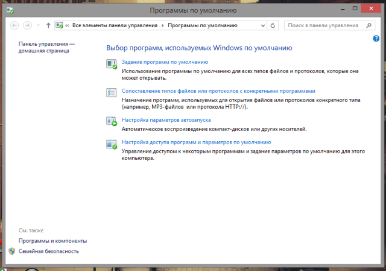Screen dimensions: 386x271
Task: Open the program access defaults icon
Action: 112,144
